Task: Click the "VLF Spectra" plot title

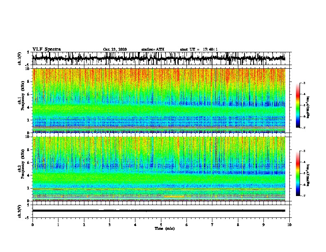Action: [x=47, y=49]
